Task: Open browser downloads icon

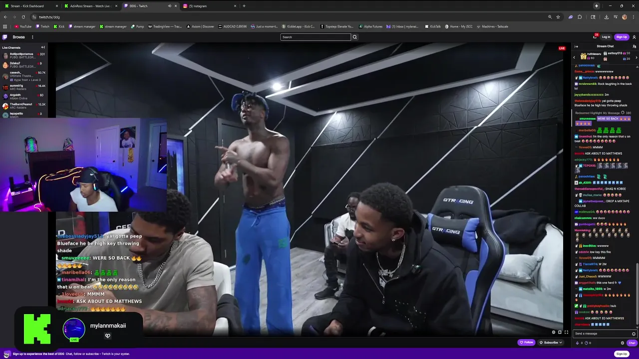Action: [606, 17]
